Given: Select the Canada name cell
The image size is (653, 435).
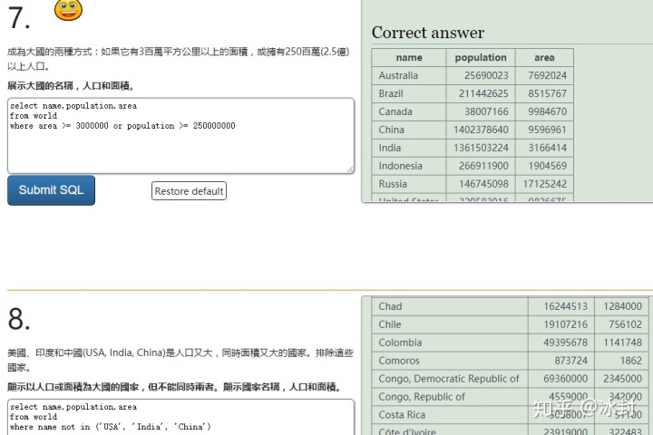Looking at the screenshot, I should tap(409, 111).
